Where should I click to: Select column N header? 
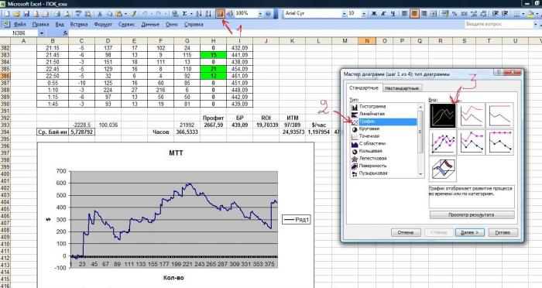[x=367, y=41]
